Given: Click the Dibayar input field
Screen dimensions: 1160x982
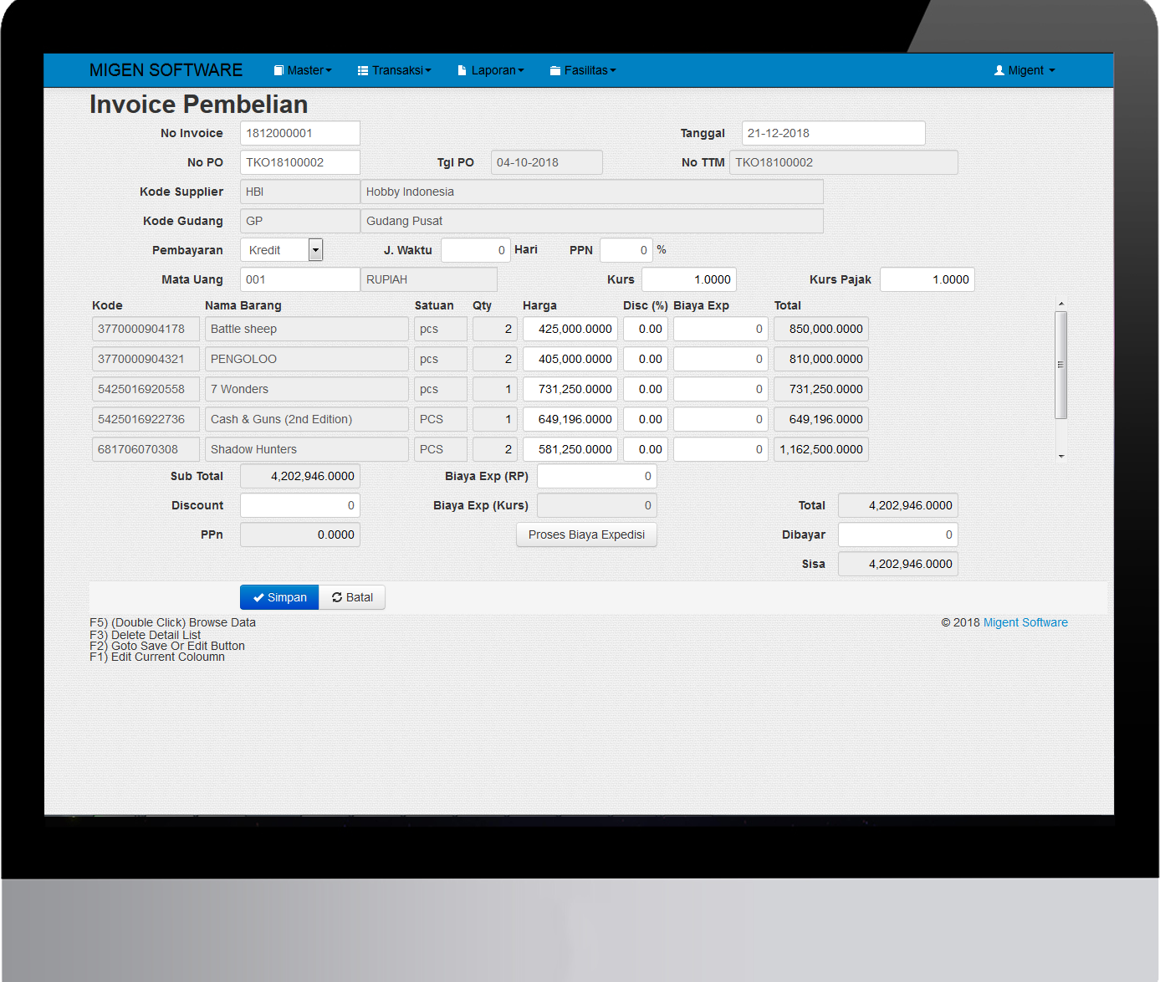Looking at the screenshot, I should tap(898, 534).
